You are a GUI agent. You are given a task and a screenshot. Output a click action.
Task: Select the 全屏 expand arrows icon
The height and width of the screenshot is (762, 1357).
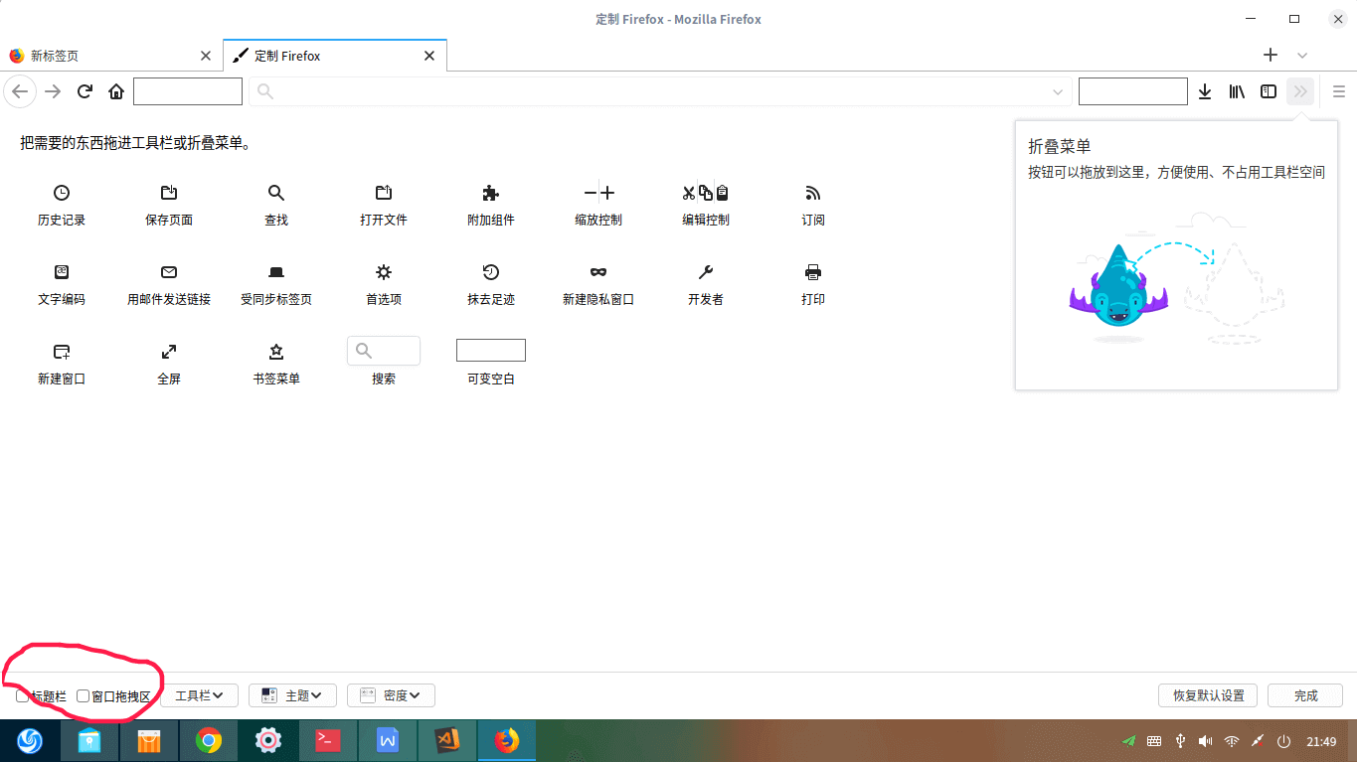(169, 352)
